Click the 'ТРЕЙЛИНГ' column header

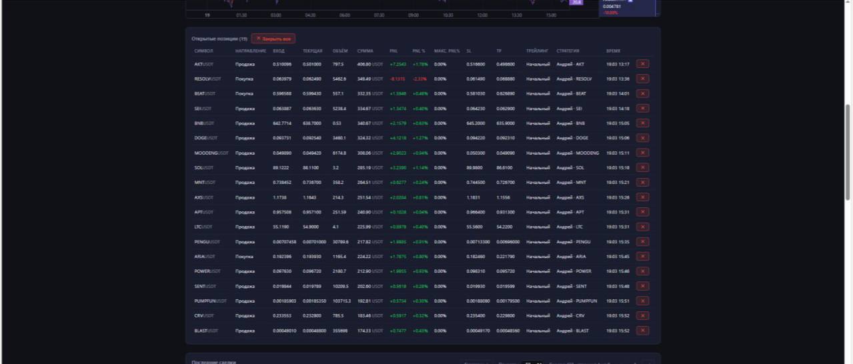click(x=537, y=51)
